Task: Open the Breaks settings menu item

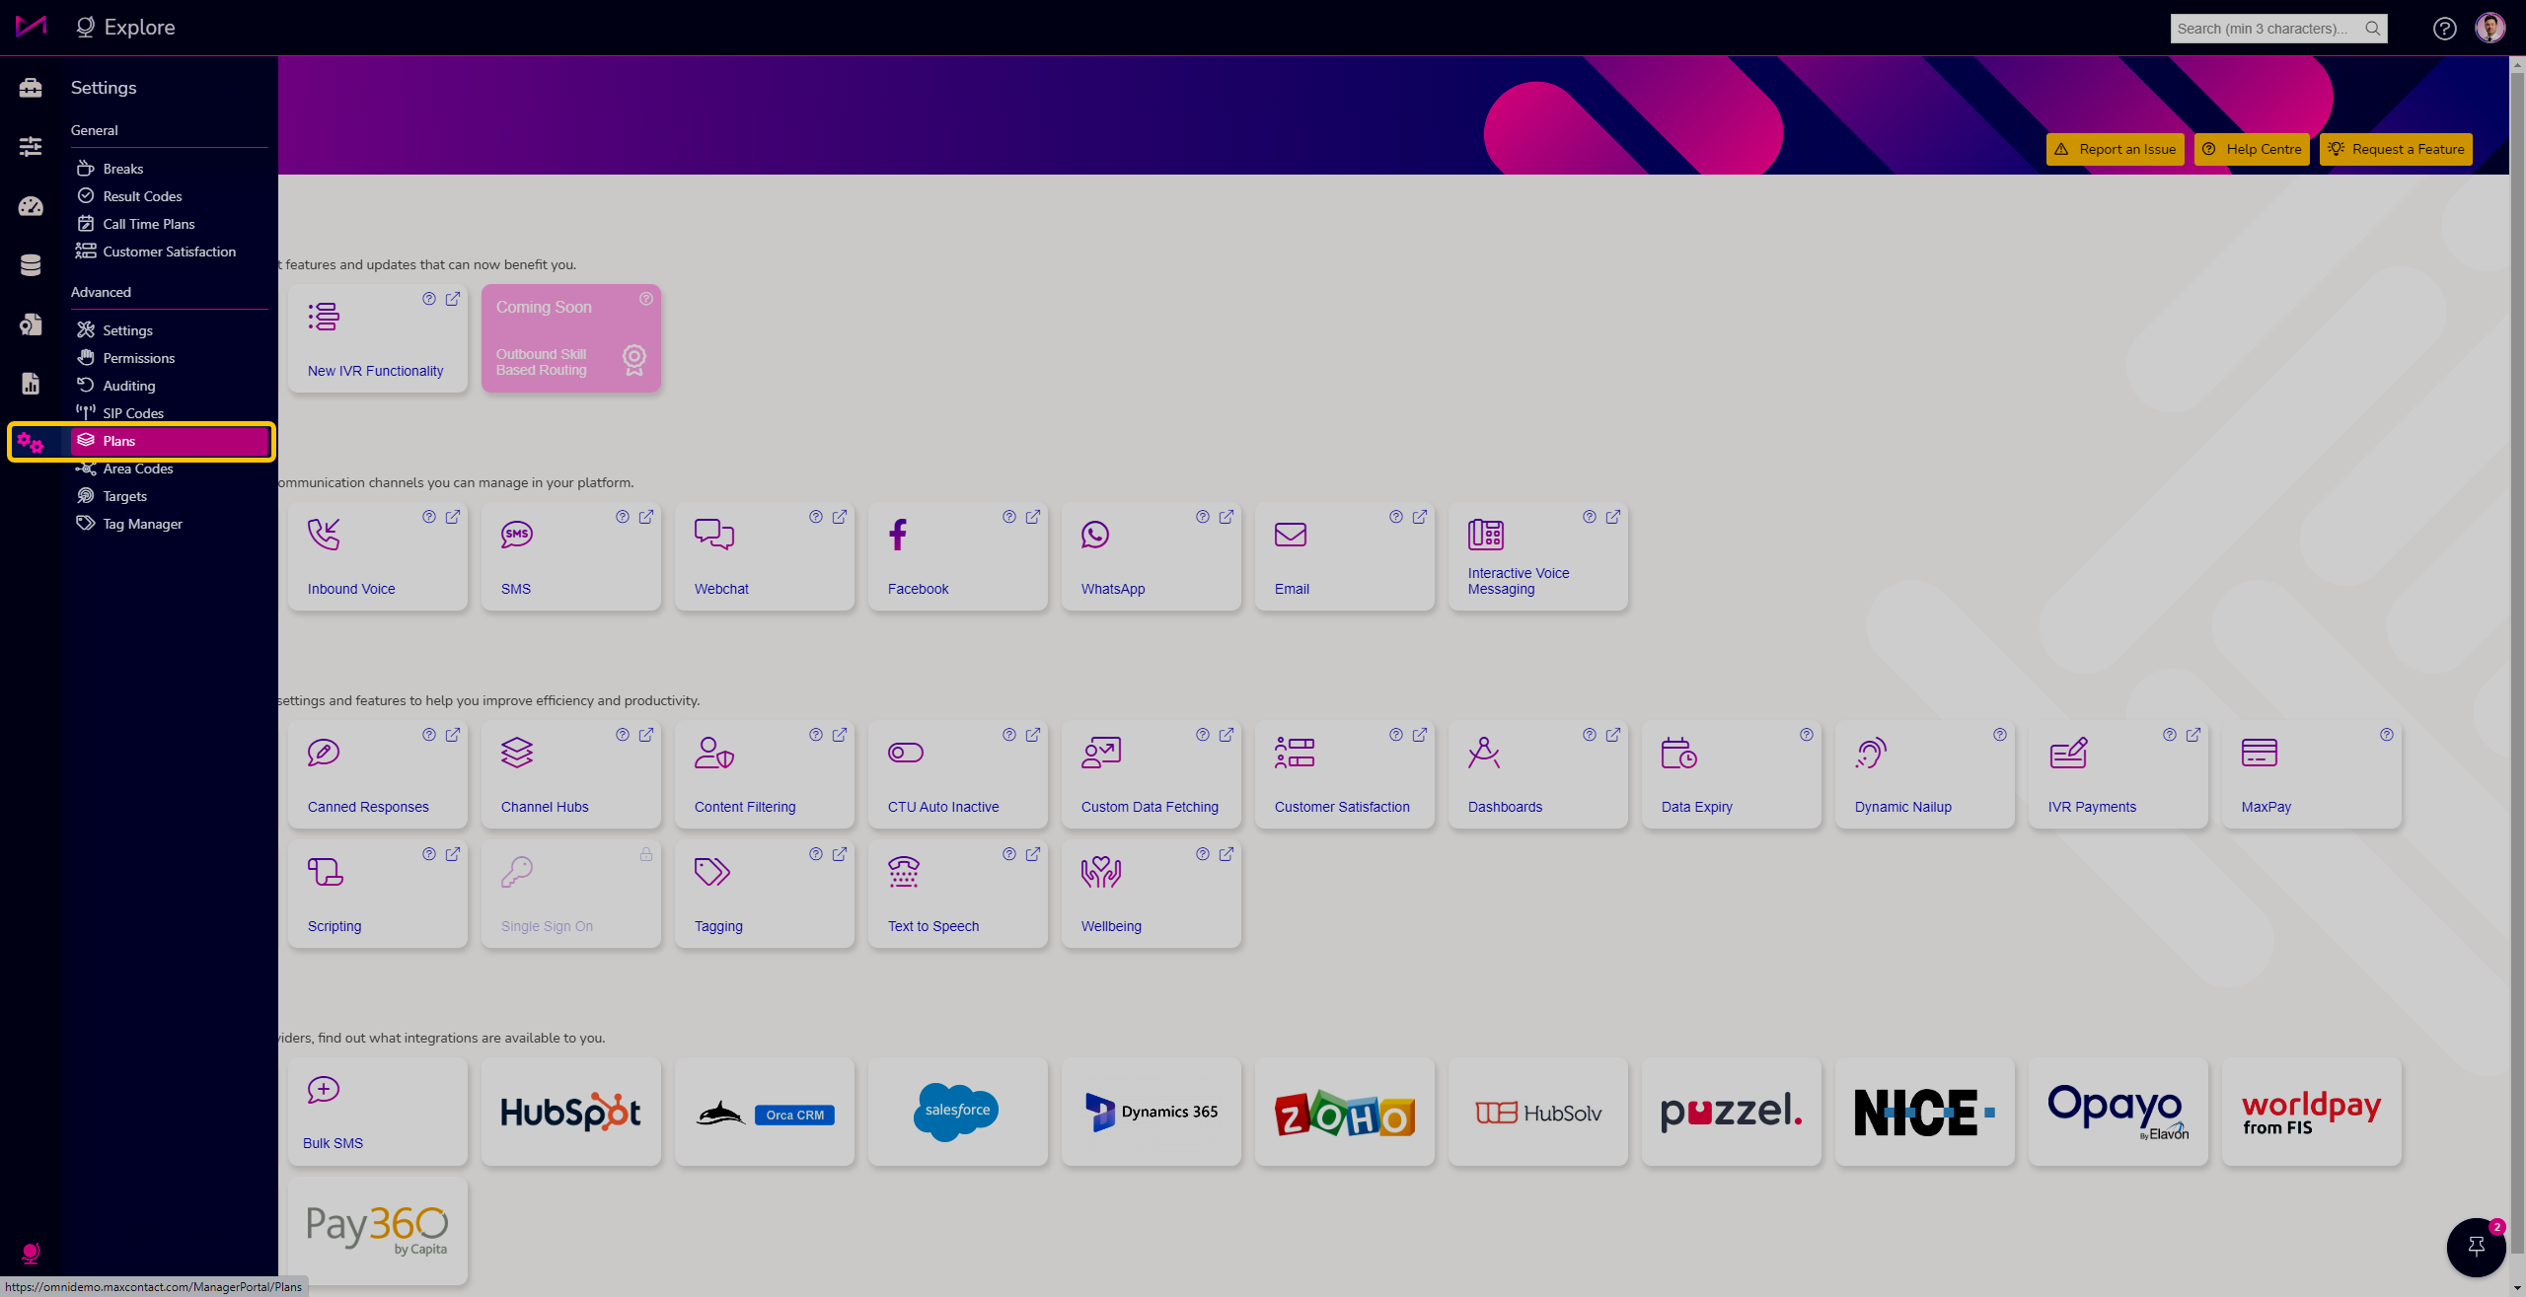Action: 170,169
